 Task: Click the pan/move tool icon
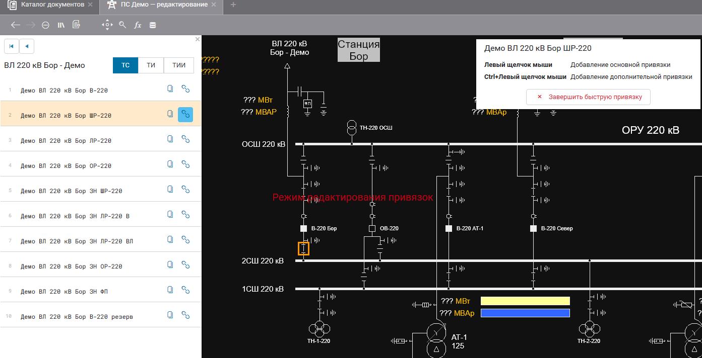click(x=107, y=25)
